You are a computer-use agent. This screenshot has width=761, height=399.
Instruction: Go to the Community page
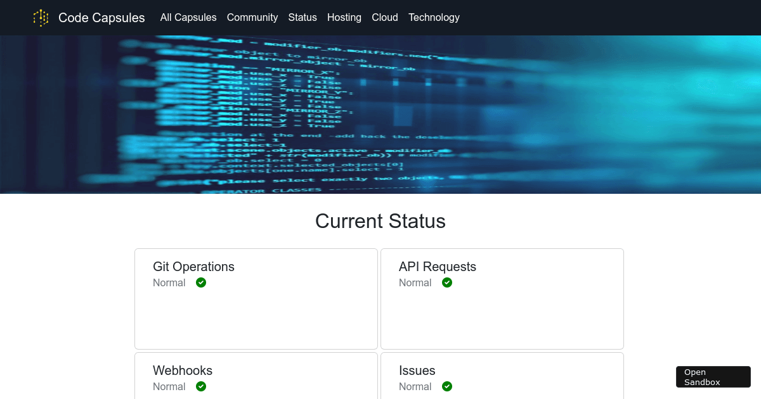coord(252,18)
